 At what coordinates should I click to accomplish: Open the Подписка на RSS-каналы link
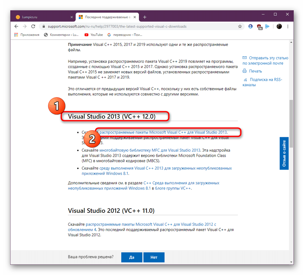pyautogui.click(x=262, y=82)
